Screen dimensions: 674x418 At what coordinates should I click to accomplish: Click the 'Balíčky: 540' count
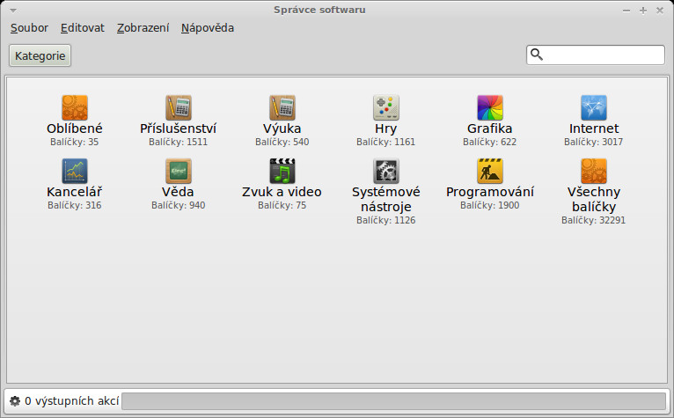(282, 142)
